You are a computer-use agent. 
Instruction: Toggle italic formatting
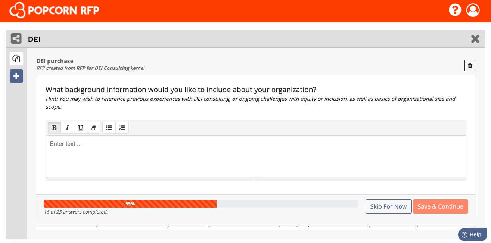point(68,128)
